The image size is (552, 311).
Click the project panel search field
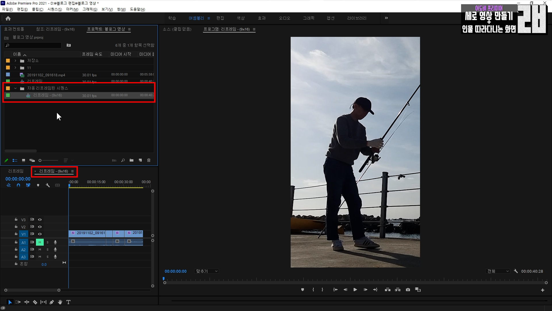pyautogui.click(x=33, y=45)
